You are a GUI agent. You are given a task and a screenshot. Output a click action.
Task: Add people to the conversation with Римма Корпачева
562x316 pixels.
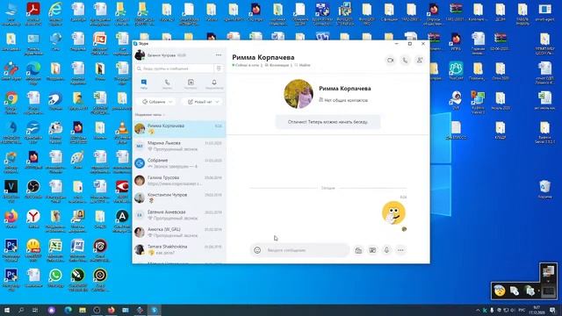pyautogui.click(x=420, y=61)
